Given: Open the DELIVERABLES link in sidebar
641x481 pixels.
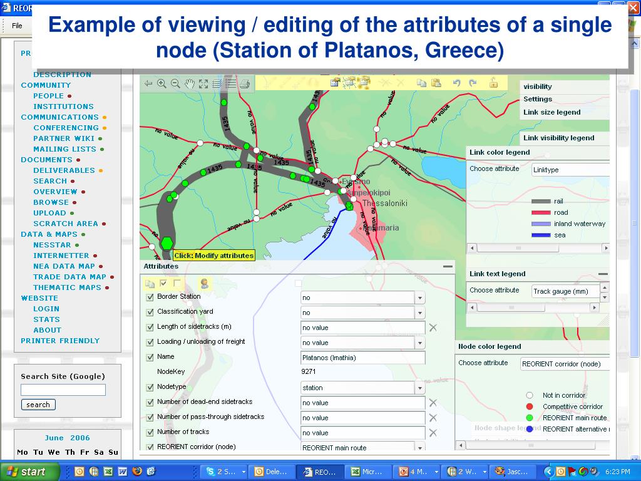Looking at the screenshot, I should click(64, 170).
